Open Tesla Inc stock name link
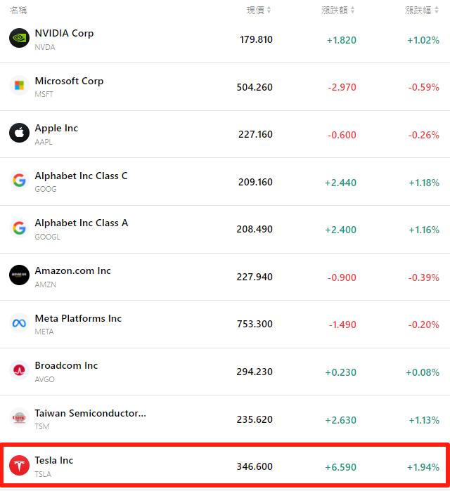 tap(54, 460)
